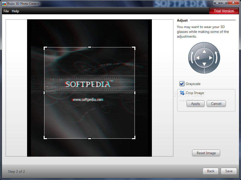Open the File menu
The width and height of the screenshot is (241, 180).
point(6,11)
